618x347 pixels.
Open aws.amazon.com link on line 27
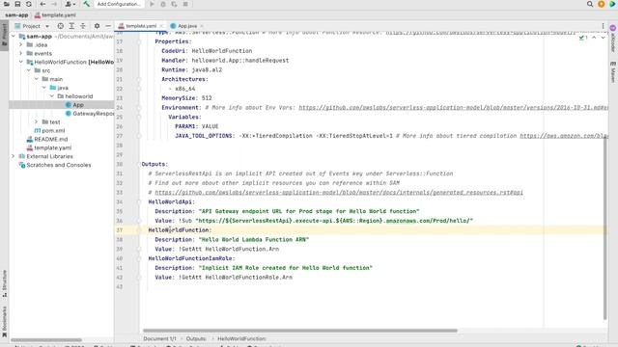[564, 136]
